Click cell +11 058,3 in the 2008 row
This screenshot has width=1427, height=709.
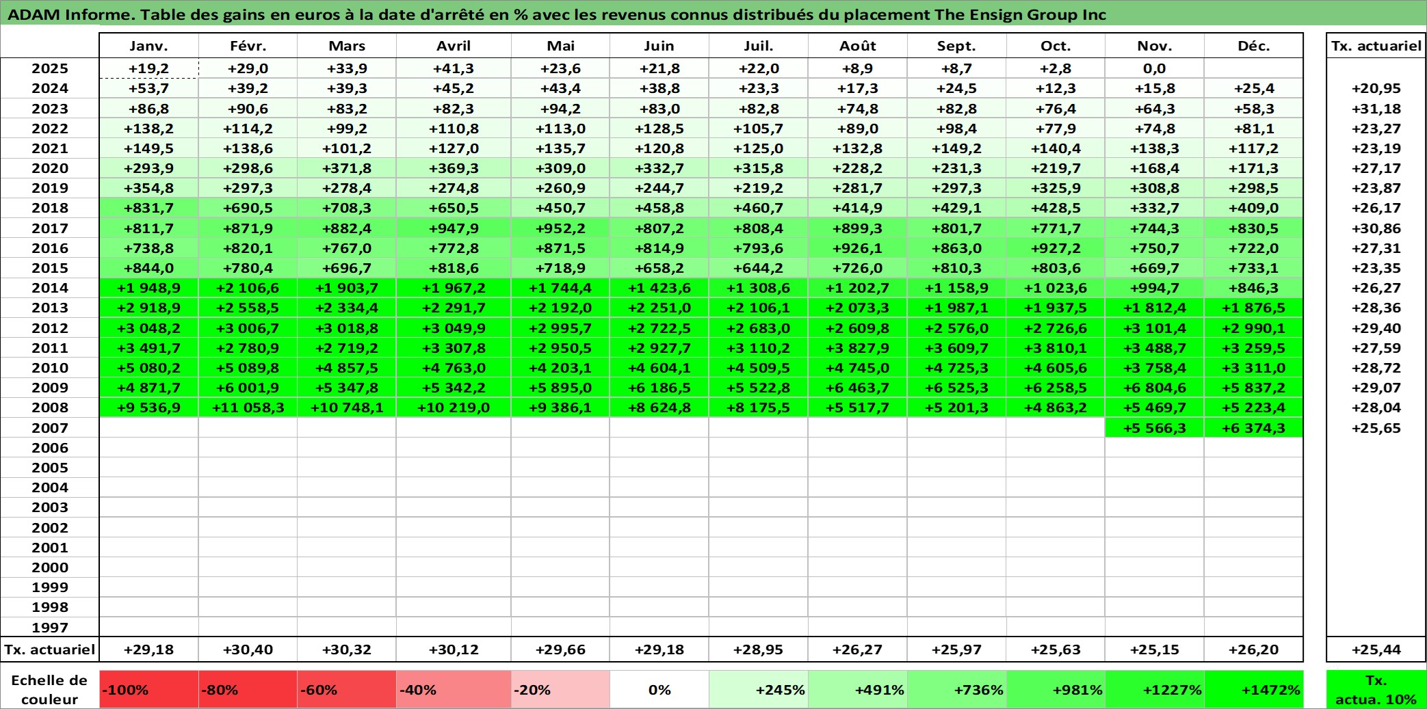tap(248, 407)
